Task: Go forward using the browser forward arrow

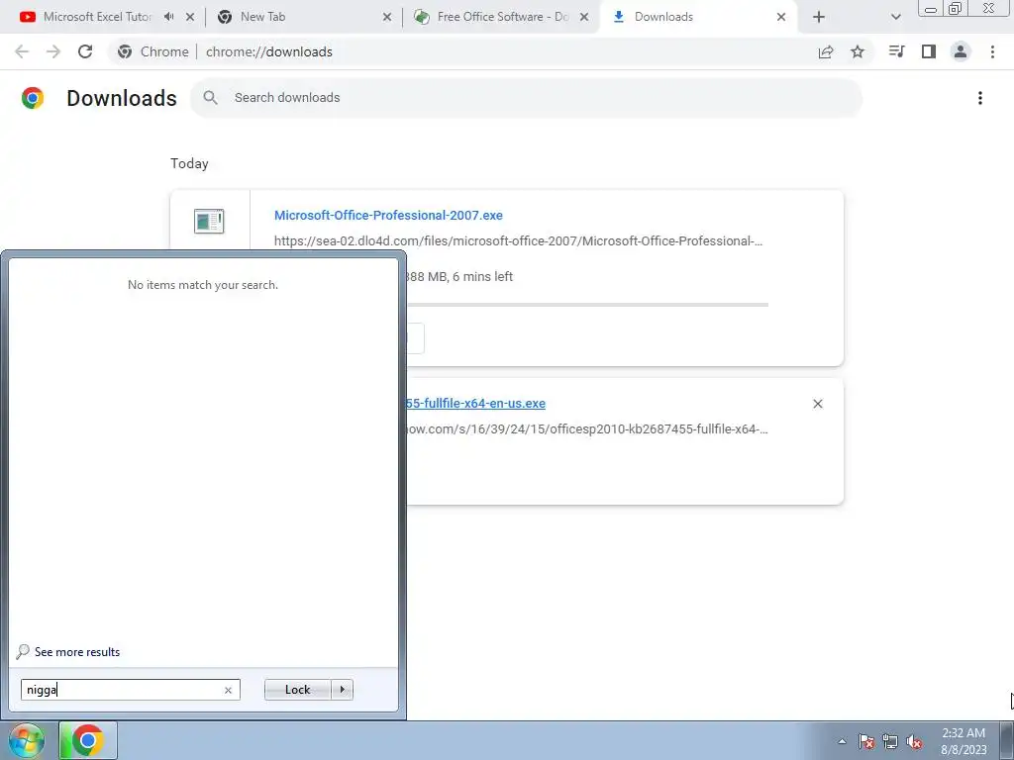Action: point(53,51)
